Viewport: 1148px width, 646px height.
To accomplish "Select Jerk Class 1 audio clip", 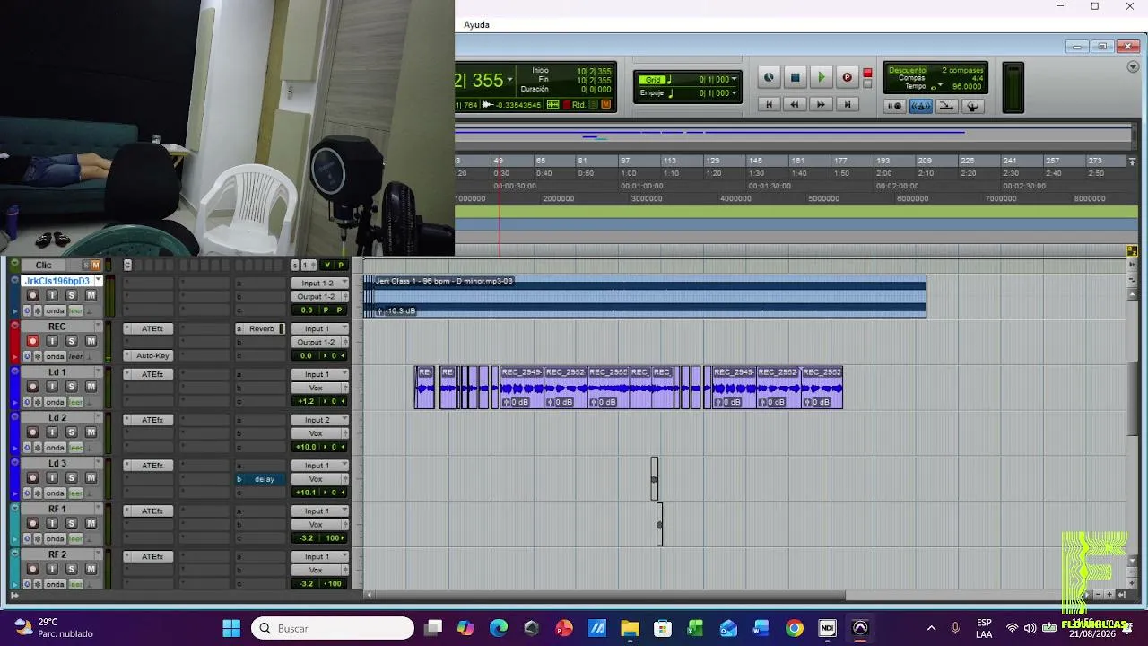I will tap(645, 296).
